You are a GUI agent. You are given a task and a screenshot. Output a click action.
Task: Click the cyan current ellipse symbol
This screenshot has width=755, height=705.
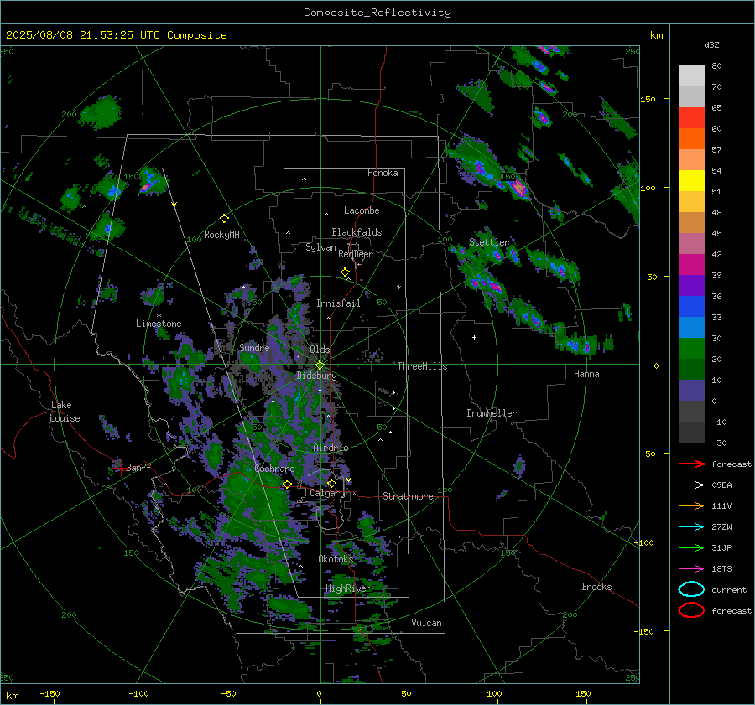pos(691,589)
